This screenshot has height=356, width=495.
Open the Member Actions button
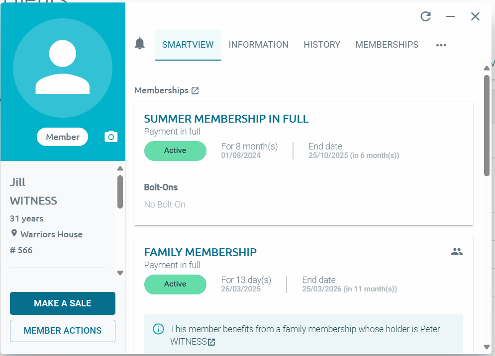coord(63,331)
